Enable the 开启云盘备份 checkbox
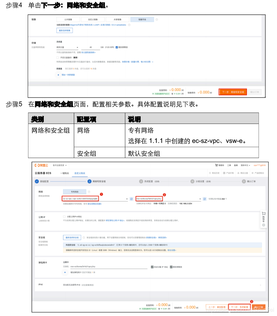Screen dimensions: 277x316 coord(56,58)
